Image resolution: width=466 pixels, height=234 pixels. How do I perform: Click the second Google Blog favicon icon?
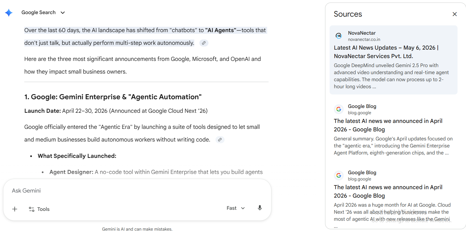(339, 175)
